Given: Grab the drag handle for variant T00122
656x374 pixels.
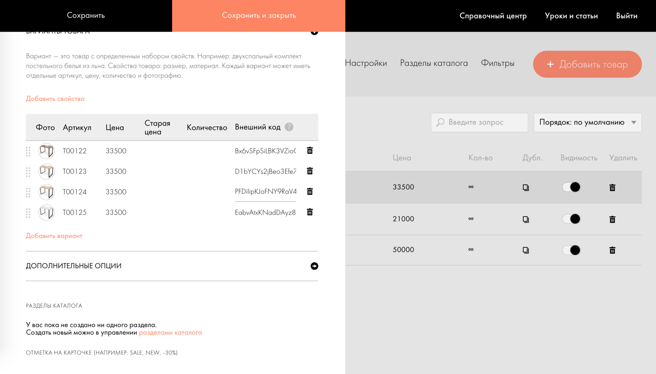Looking at the screenshot, I should (28, 152).
